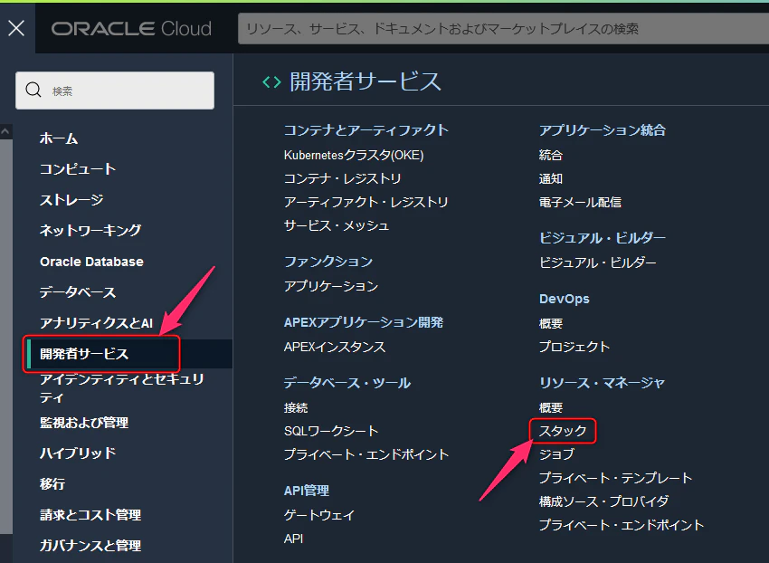Open プライベート・エンドポイント under リソース・マネージャ

pyautogui.click(x=622, y=525)
